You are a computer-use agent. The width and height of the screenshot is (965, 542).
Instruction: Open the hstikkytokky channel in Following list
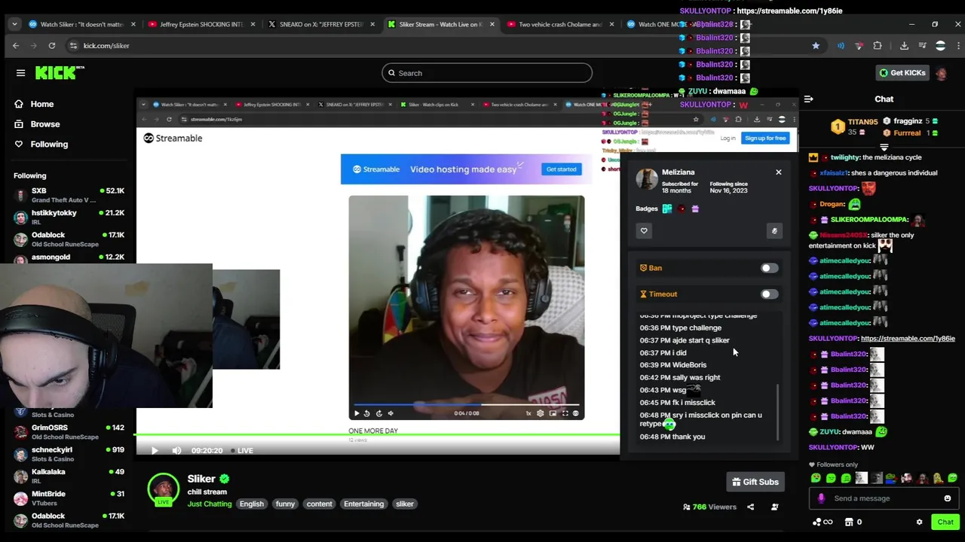(68, 217)
